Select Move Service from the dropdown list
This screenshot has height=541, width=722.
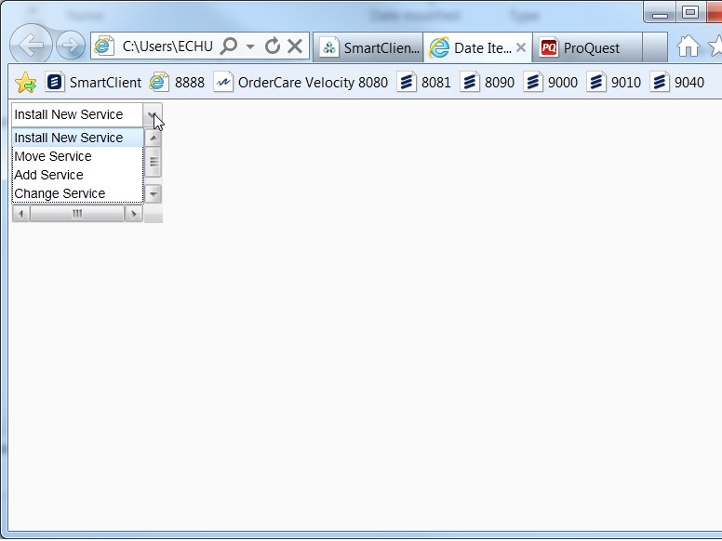[53, 156]
